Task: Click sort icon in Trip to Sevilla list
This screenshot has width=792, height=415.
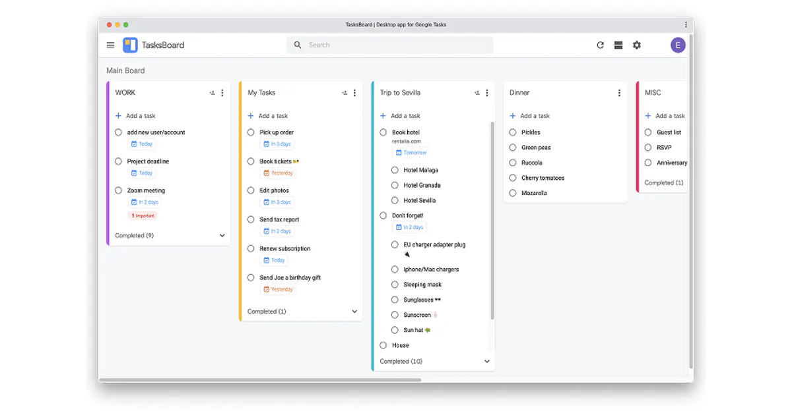Action: click(477, 93)
